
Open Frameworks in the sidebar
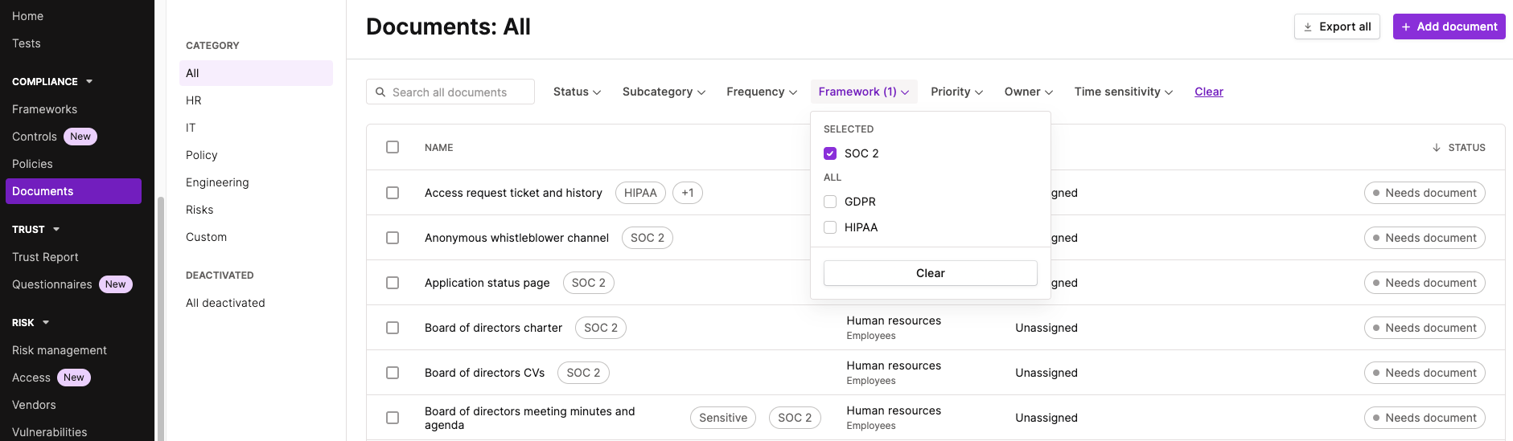(44, 109)
